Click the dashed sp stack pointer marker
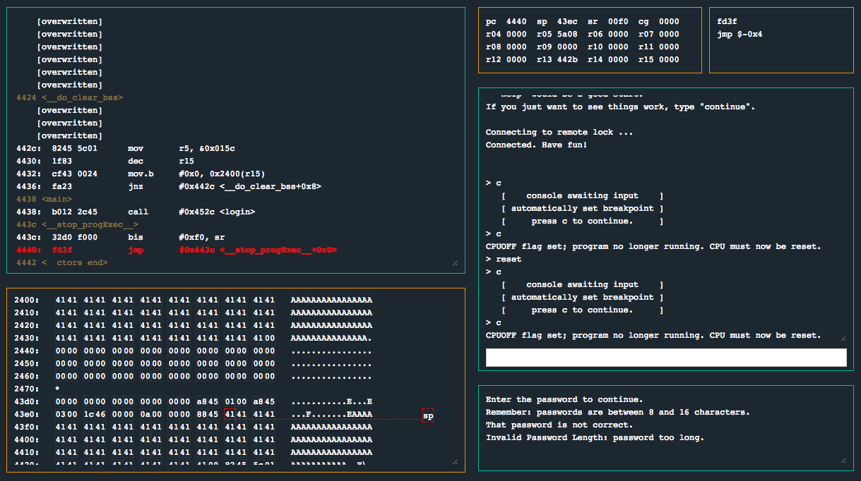The width and height of the screenshot is (861, 481). (x=428, y=415)
